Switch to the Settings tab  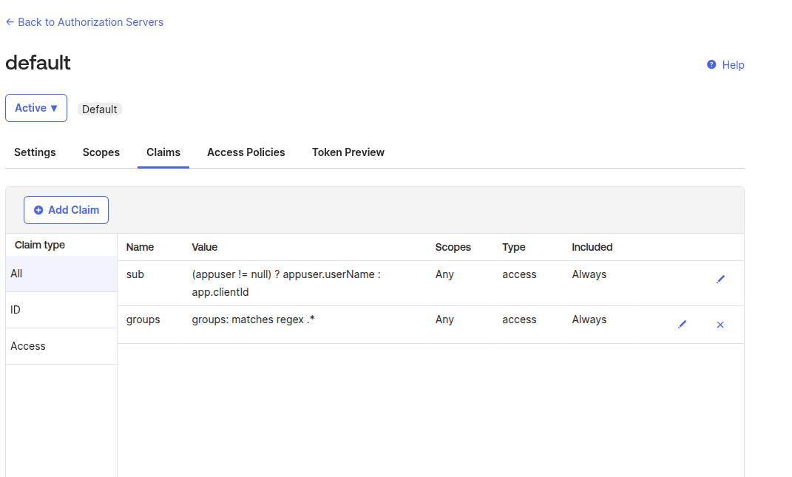(x=35, y=152)
